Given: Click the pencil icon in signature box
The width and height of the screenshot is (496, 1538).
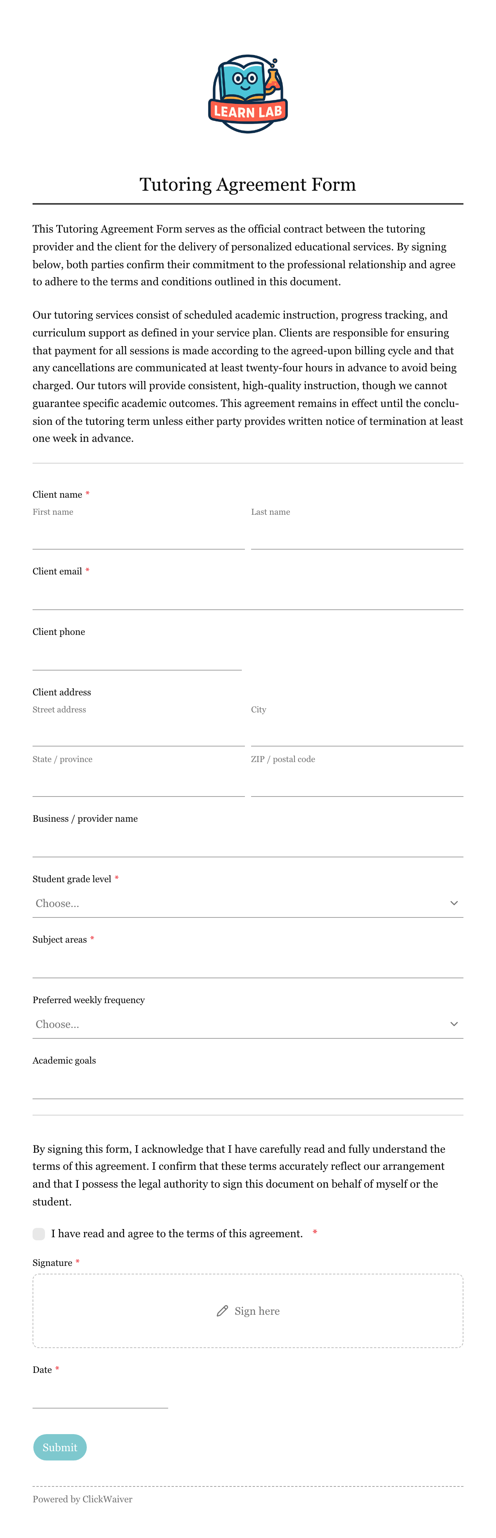Looking at the screenshot, I should 222,1311.
